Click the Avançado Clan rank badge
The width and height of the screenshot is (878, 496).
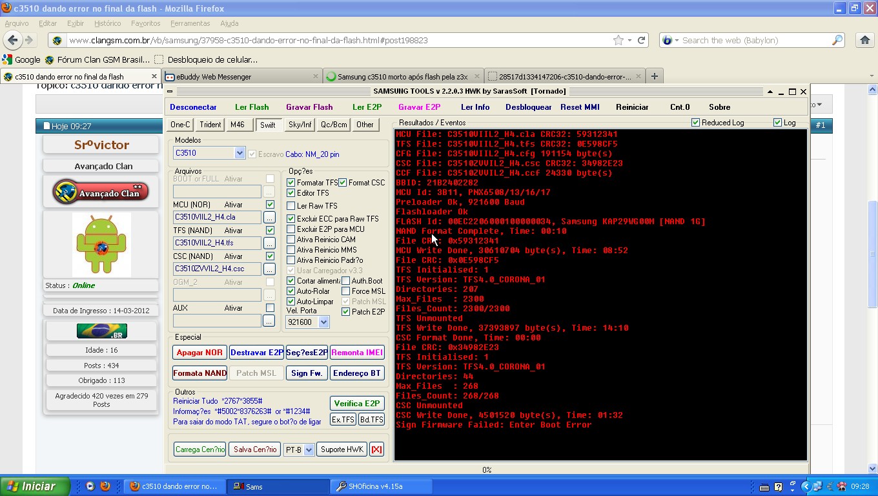pos(101,192)
